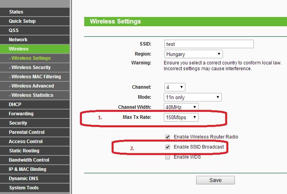Image resolution: width=287 pixels, height=194 pixels.
Task: Click the 'Channel Width:' label
Action: (134, 107)
